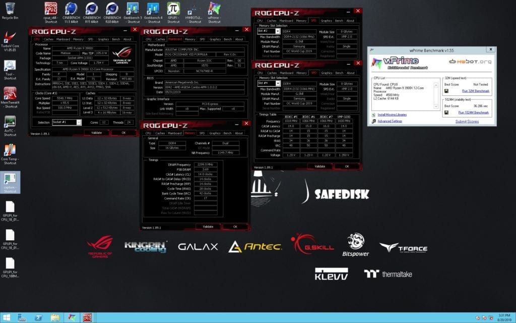Image resolution: width=516 pixels, height=323 pixels.
Task: Open Bench tab in processor CPU-Z window
Action: tap(116, 39)
